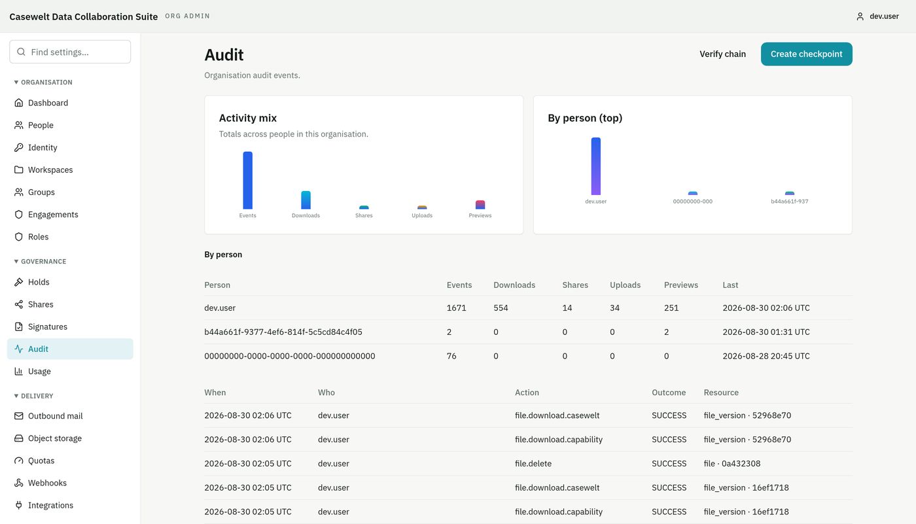916x524 pixels.
Task: Click the Outcome column header
Action: click(669, 393)
